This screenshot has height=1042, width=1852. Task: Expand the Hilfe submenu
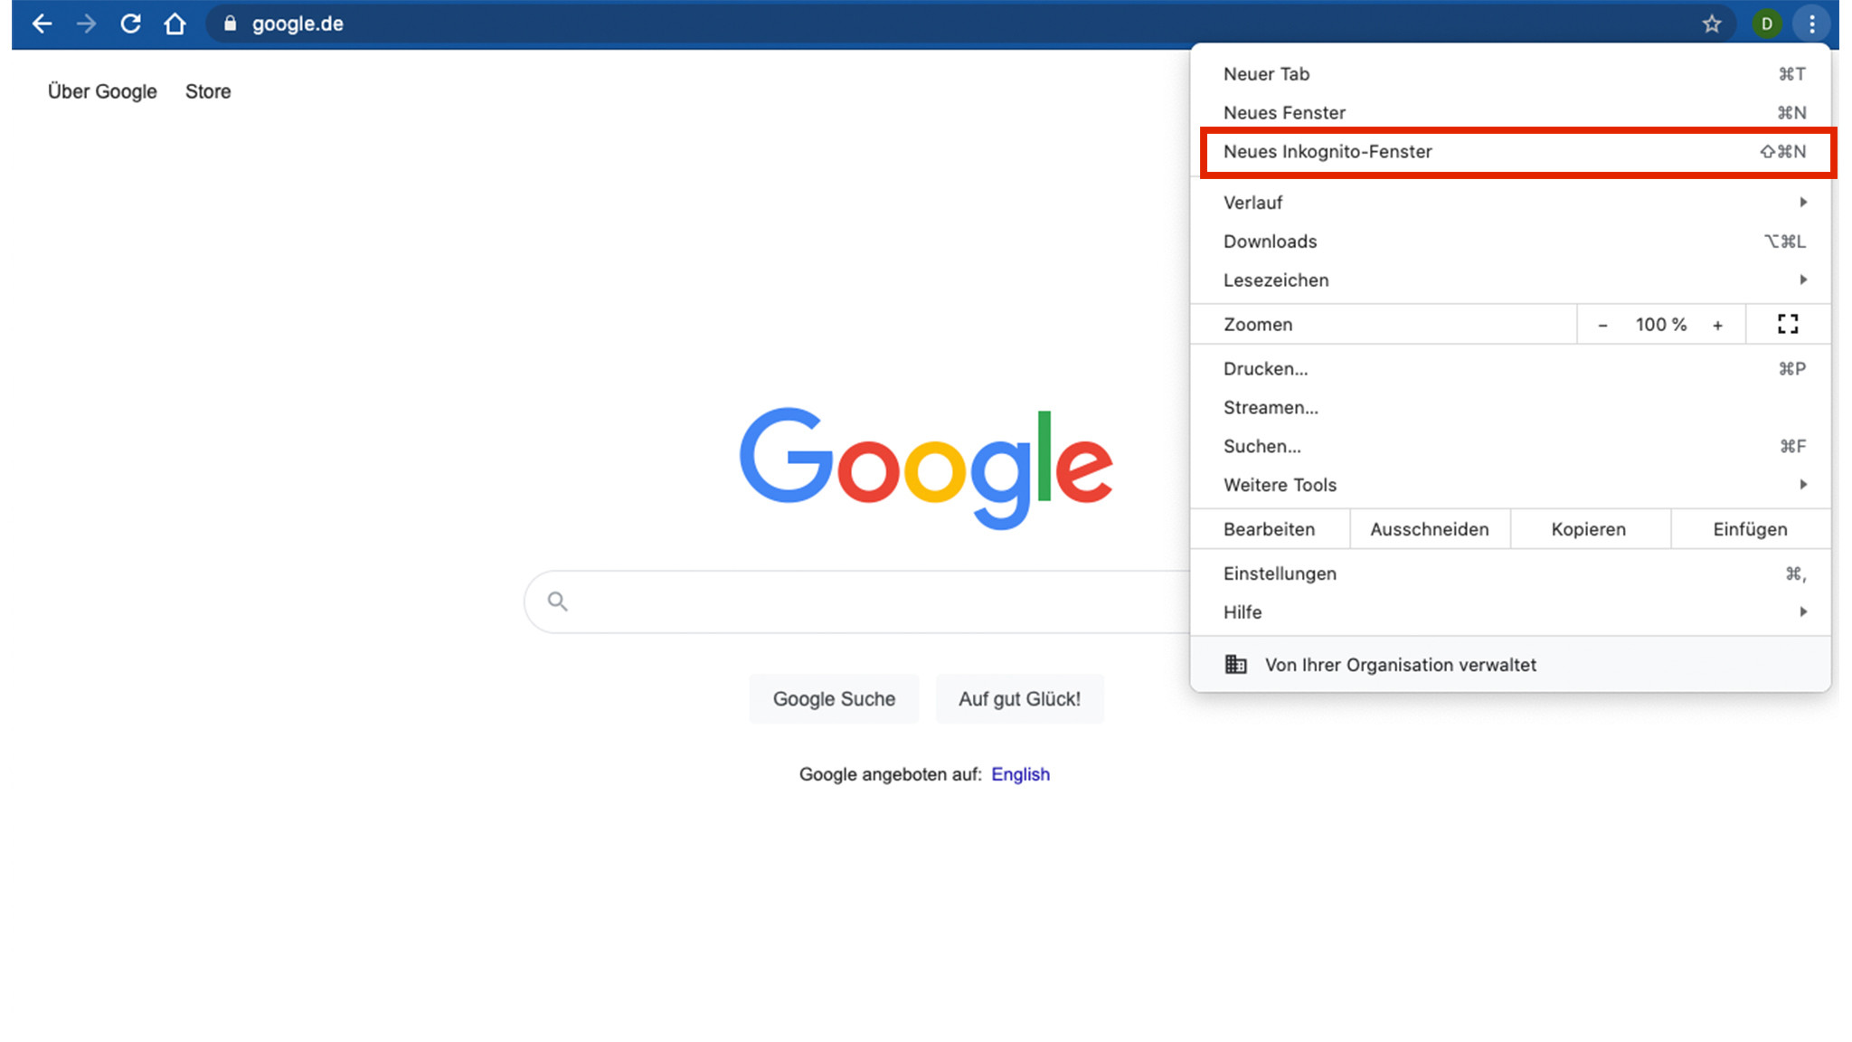[x=1510, y=612]
